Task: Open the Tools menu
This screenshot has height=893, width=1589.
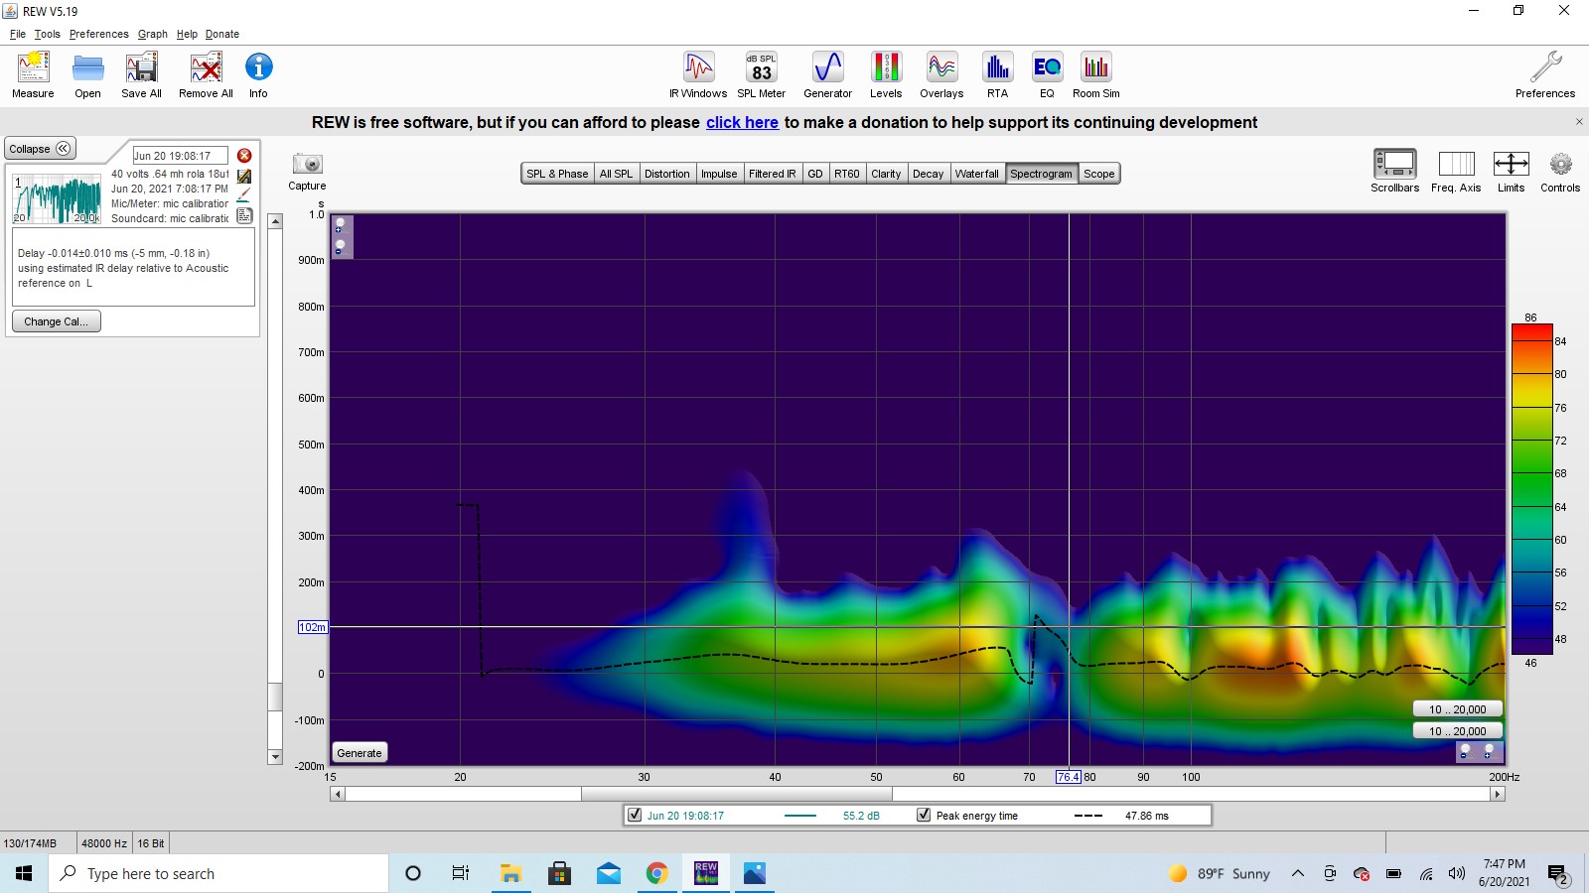Action: (x=48, y=34)
